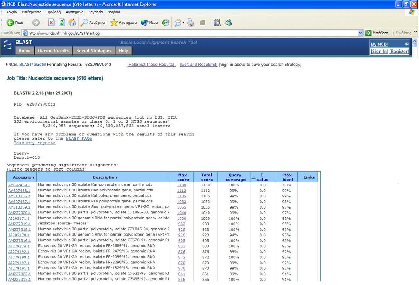Click the Print printer icon
This screenshot has width=419, height=285.
[x=191, y=23]
